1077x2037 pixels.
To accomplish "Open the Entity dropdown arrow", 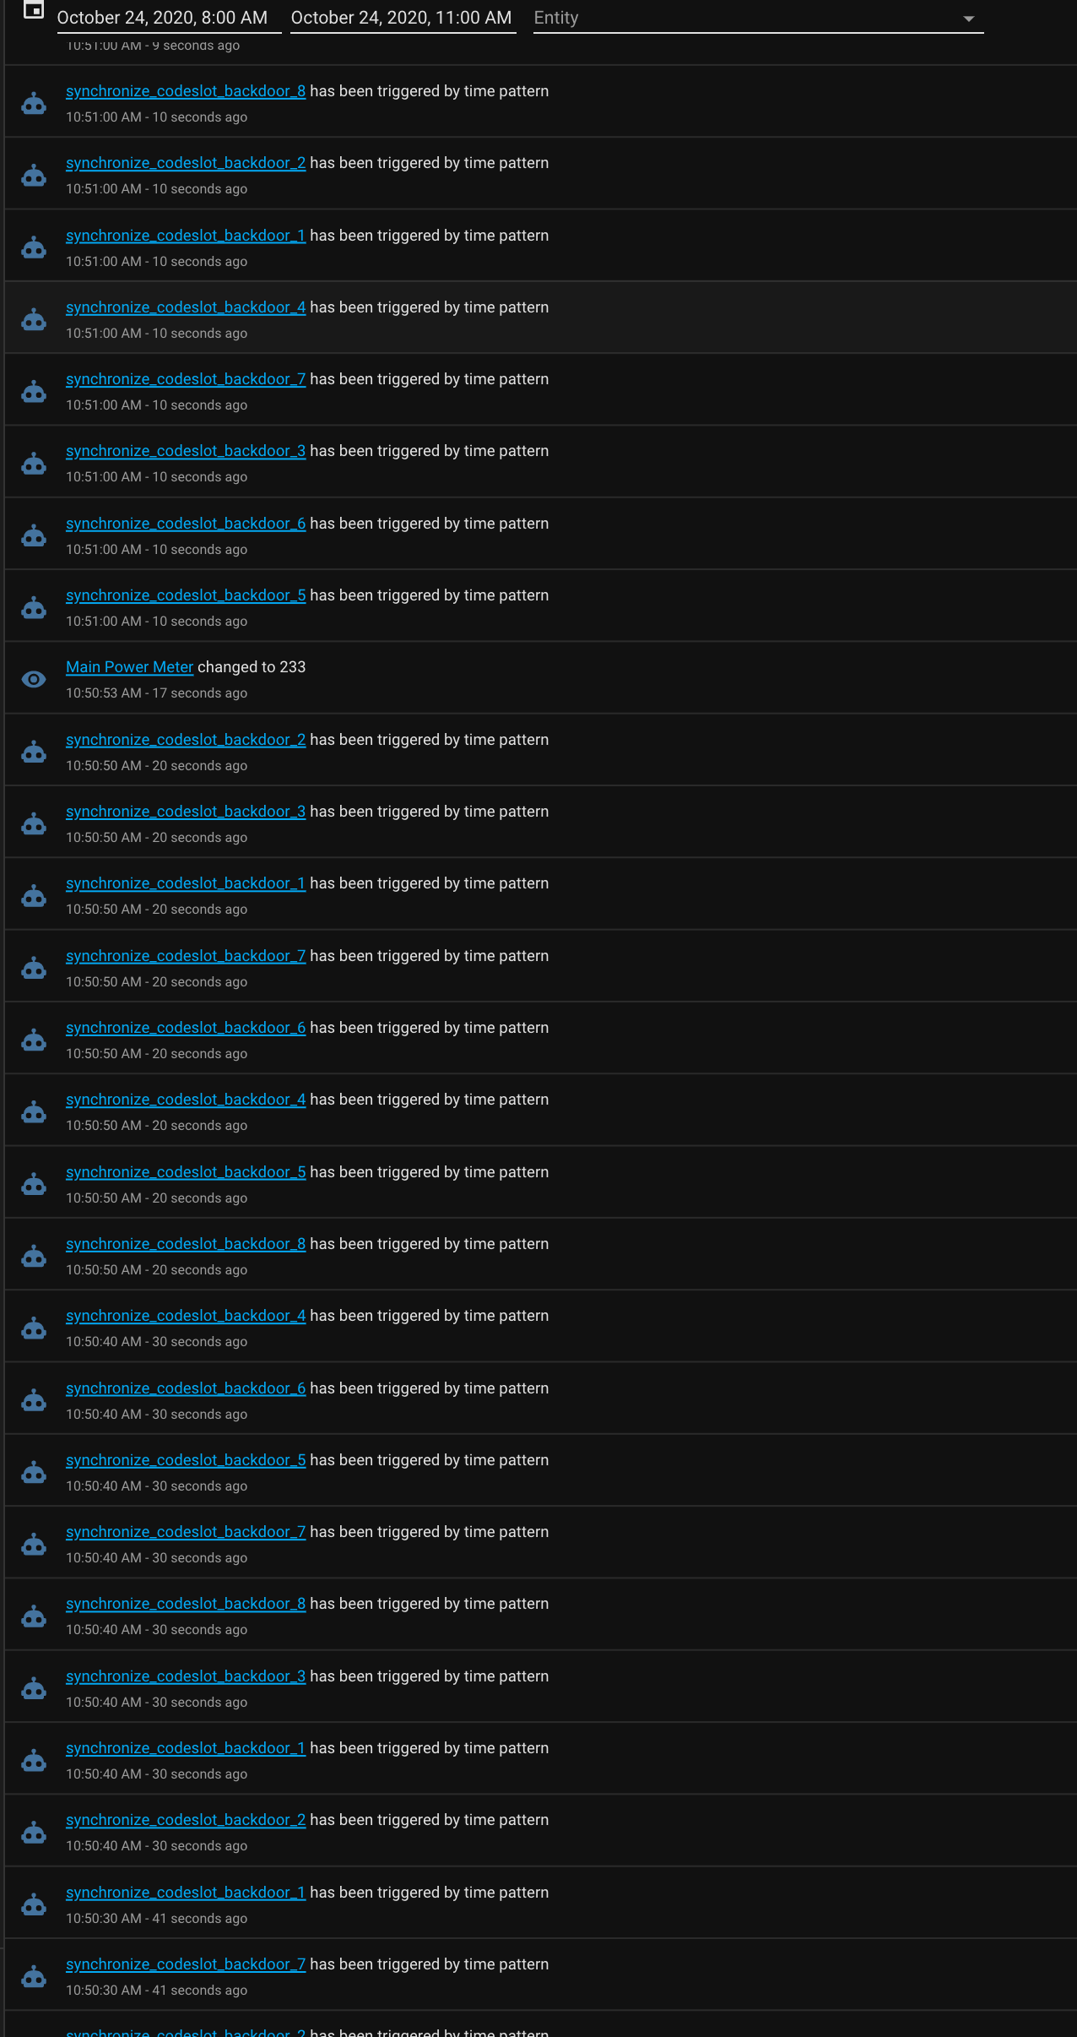I will [968, 19].
